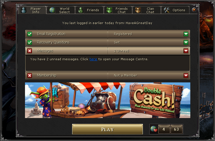Click the Double Cash promotional banner
215x141 pixels.
point(107,100)
